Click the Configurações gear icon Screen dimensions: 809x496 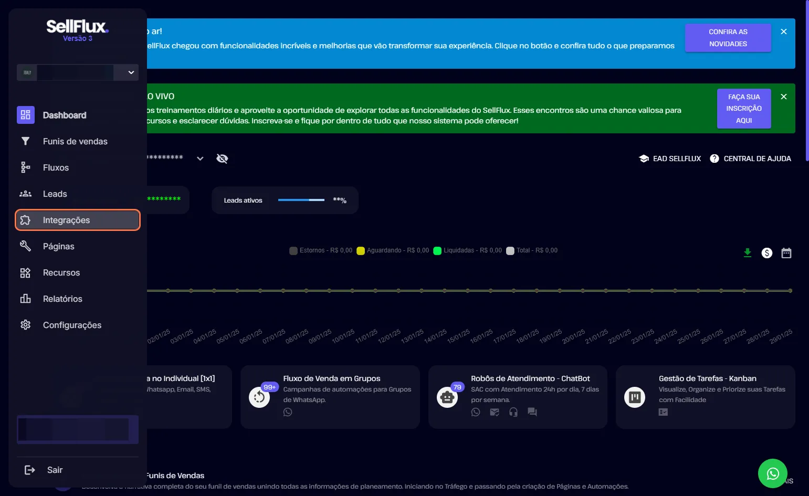tap(25, 325)
